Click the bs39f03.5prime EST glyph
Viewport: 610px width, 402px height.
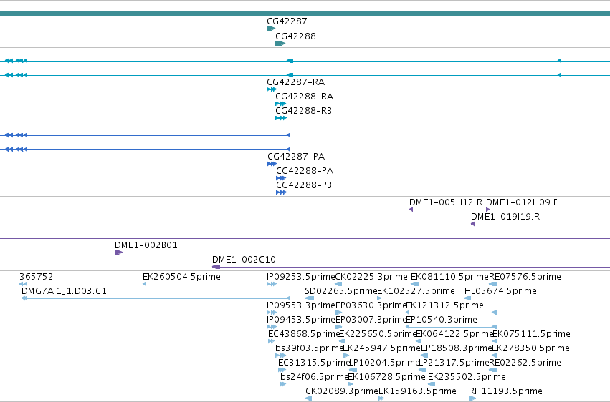(x=280, y=356)
